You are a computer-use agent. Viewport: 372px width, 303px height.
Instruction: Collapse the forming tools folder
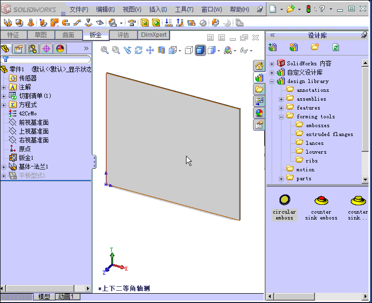(x=281, y=117)
